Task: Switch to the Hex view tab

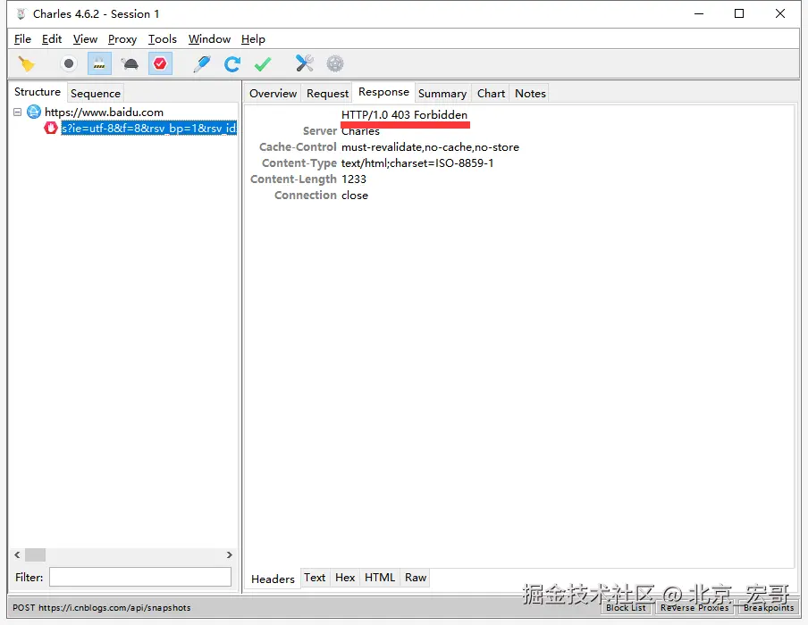Action: click(x=345, y=578)
